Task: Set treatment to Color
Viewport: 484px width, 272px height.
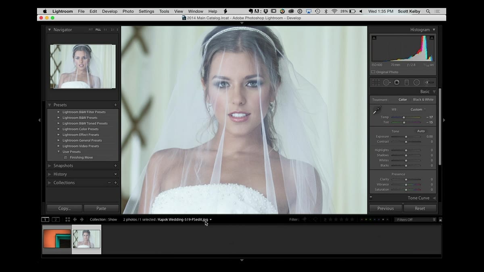Action: coord(403,100)
